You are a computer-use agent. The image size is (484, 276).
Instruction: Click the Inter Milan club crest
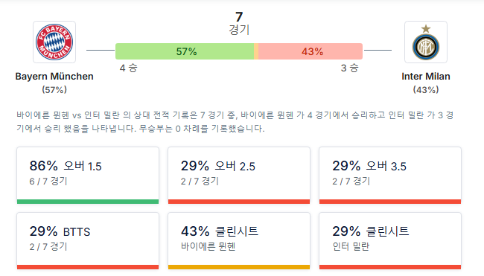click(x=426, y=42)
